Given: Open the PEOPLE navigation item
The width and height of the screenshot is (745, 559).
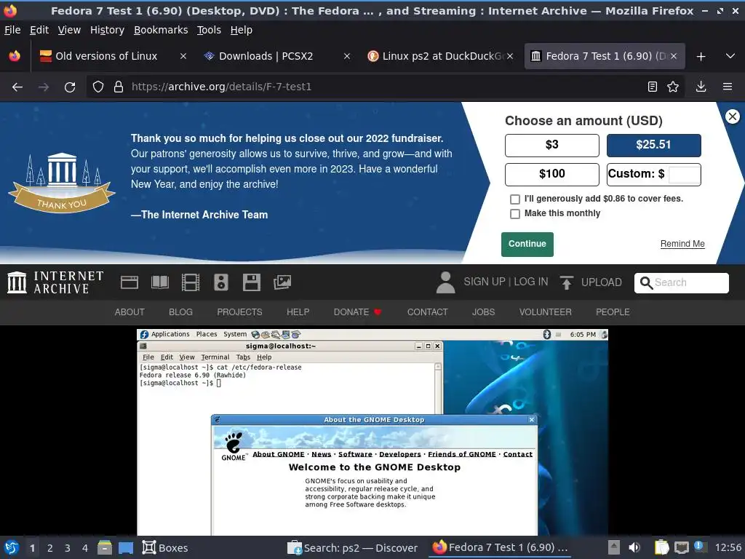Looking at the screenshot, I should pyautogui.click(x=613, y=312).
